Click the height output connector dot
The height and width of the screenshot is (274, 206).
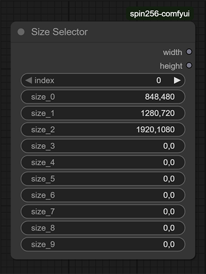pyautogui.click(x=189, y=66)
